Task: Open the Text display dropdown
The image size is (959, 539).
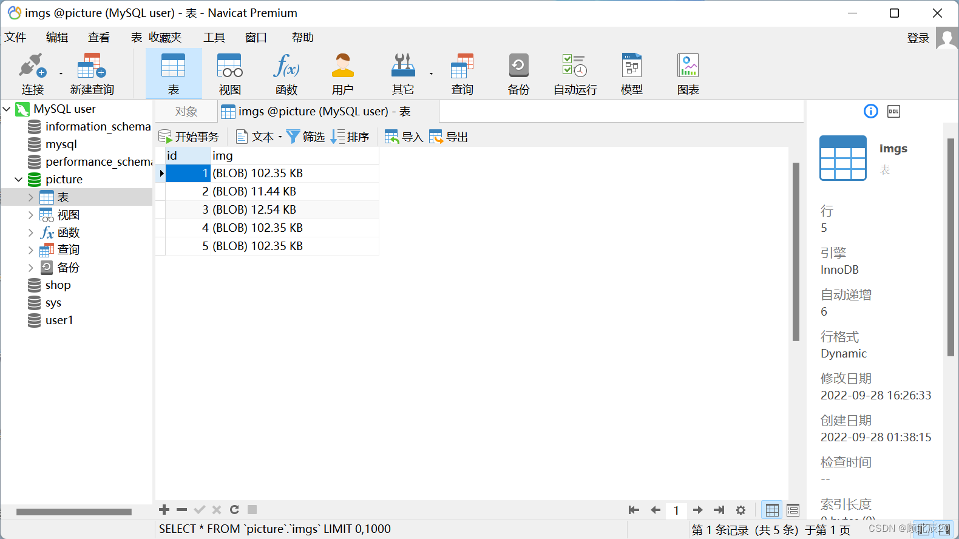Action: point(259,137)
